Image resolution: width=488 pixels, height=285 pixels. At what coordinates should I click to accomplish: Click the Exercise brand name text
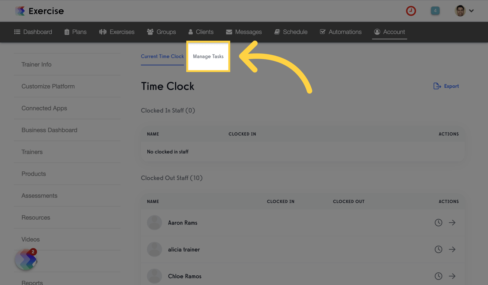[46, 11]
